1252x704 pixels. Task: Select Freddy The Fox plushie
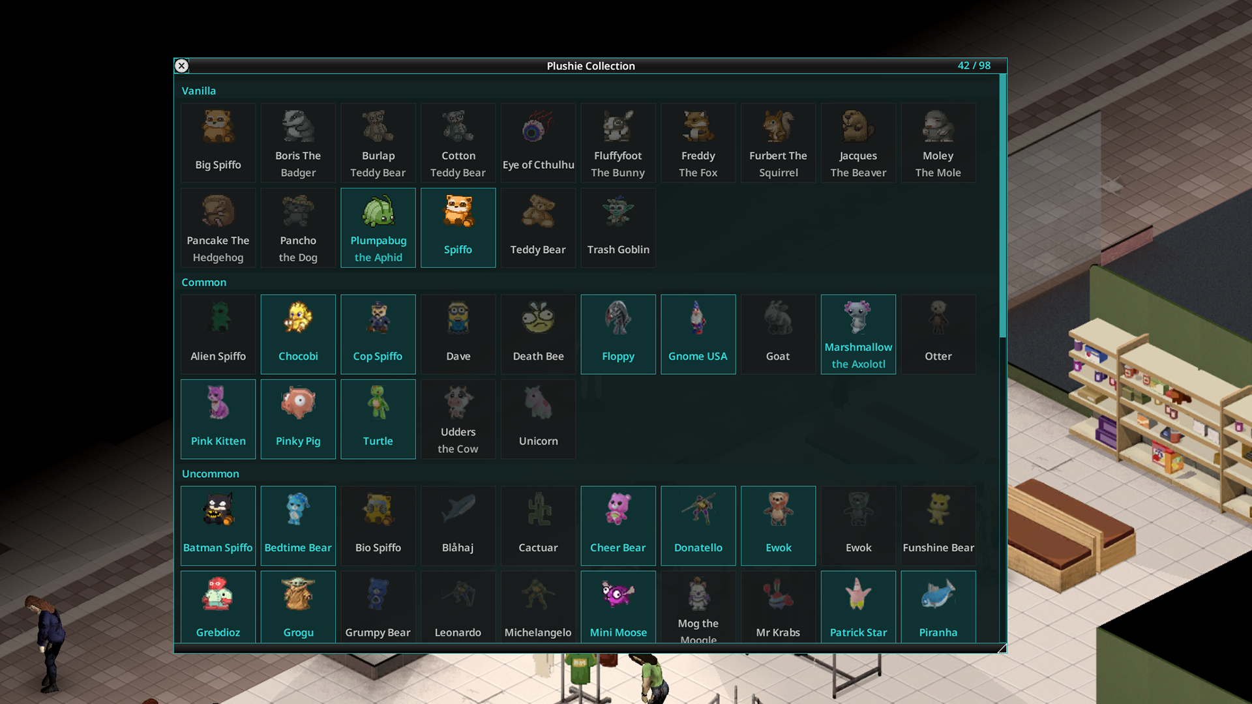pyautogui.click(x=698, y=143)
